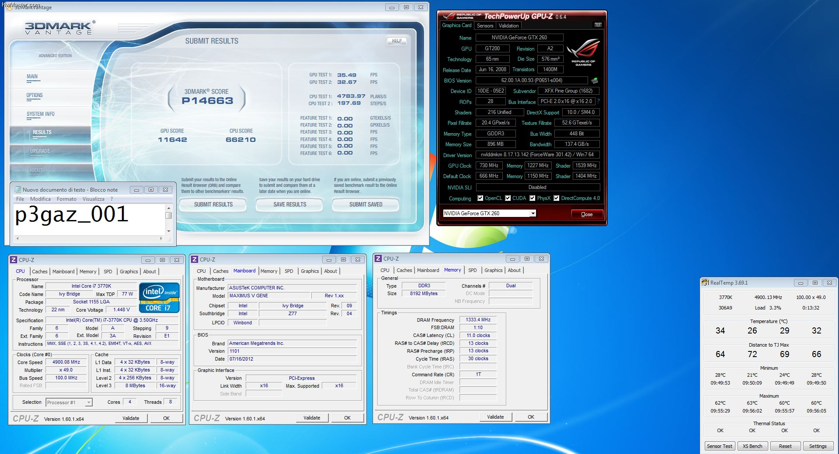Click the DRAM Frequency 1333.4 MHz value
This screenshot has height=454, width=839.
478,320
